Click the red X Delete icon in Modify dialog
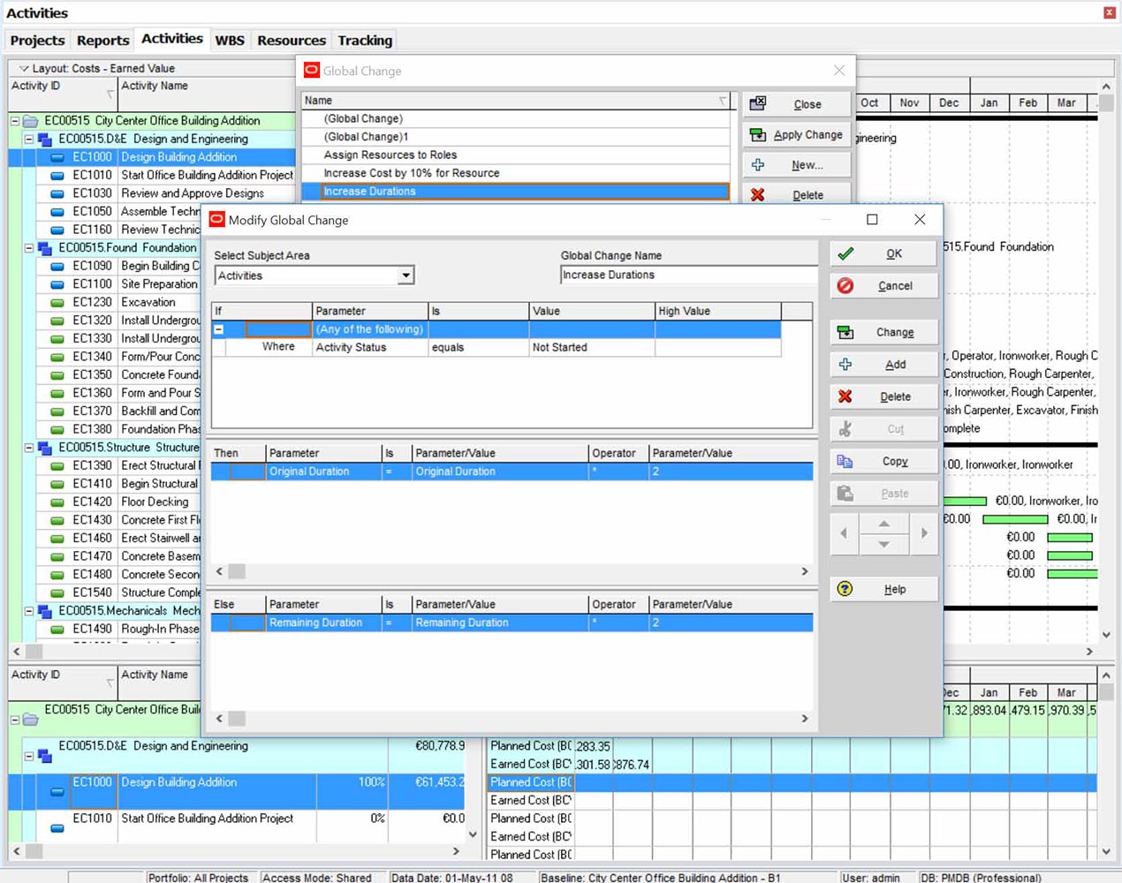The width and height of the screenshot is (1122, 883). coord(845,396)
